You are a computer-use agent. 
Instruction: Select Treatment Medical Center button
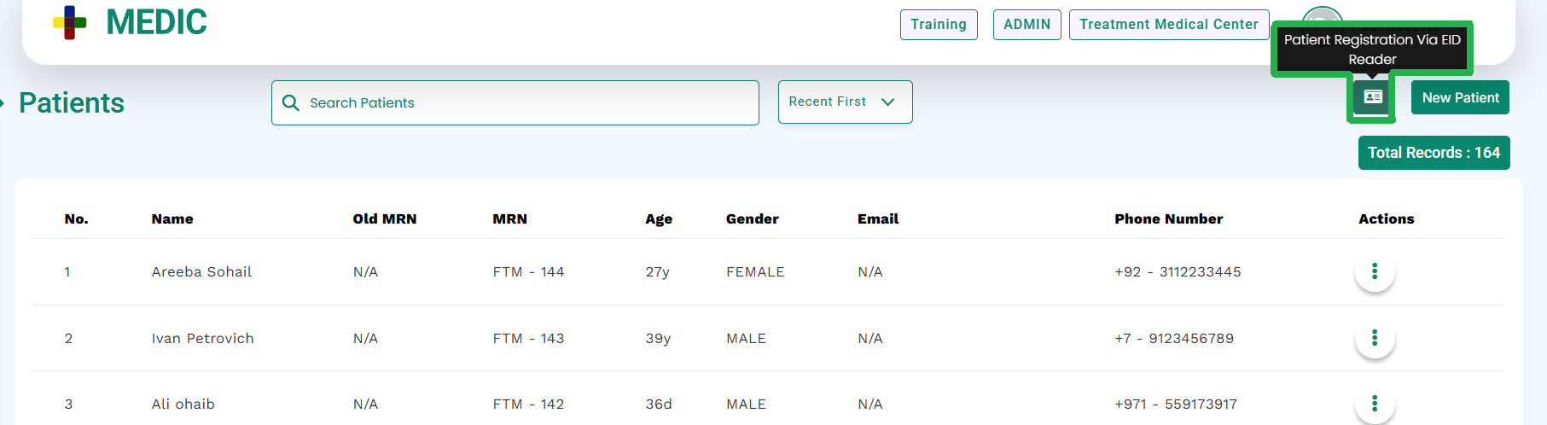click(1169, 24)
